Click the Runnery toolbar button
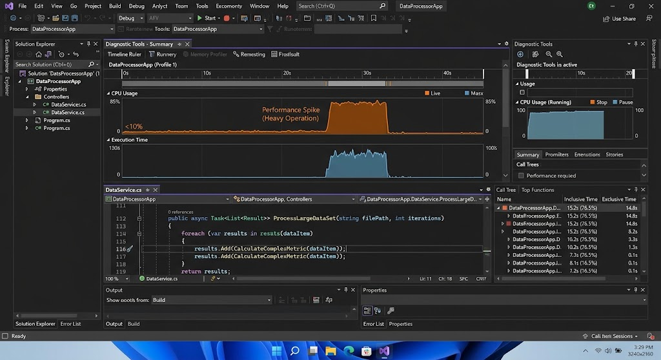Image resolution: width=661 pixels, height=360 pixels. click(x=163, y=54)
